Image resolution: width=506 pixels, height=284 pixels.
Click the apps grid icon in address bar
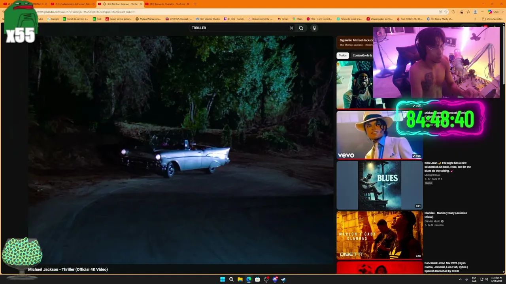pos(440,12)
